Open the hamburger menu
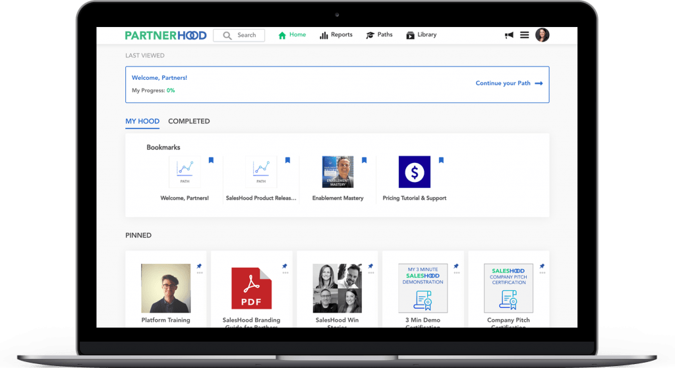This screenshot has width=675, height=368. [524, 35]
